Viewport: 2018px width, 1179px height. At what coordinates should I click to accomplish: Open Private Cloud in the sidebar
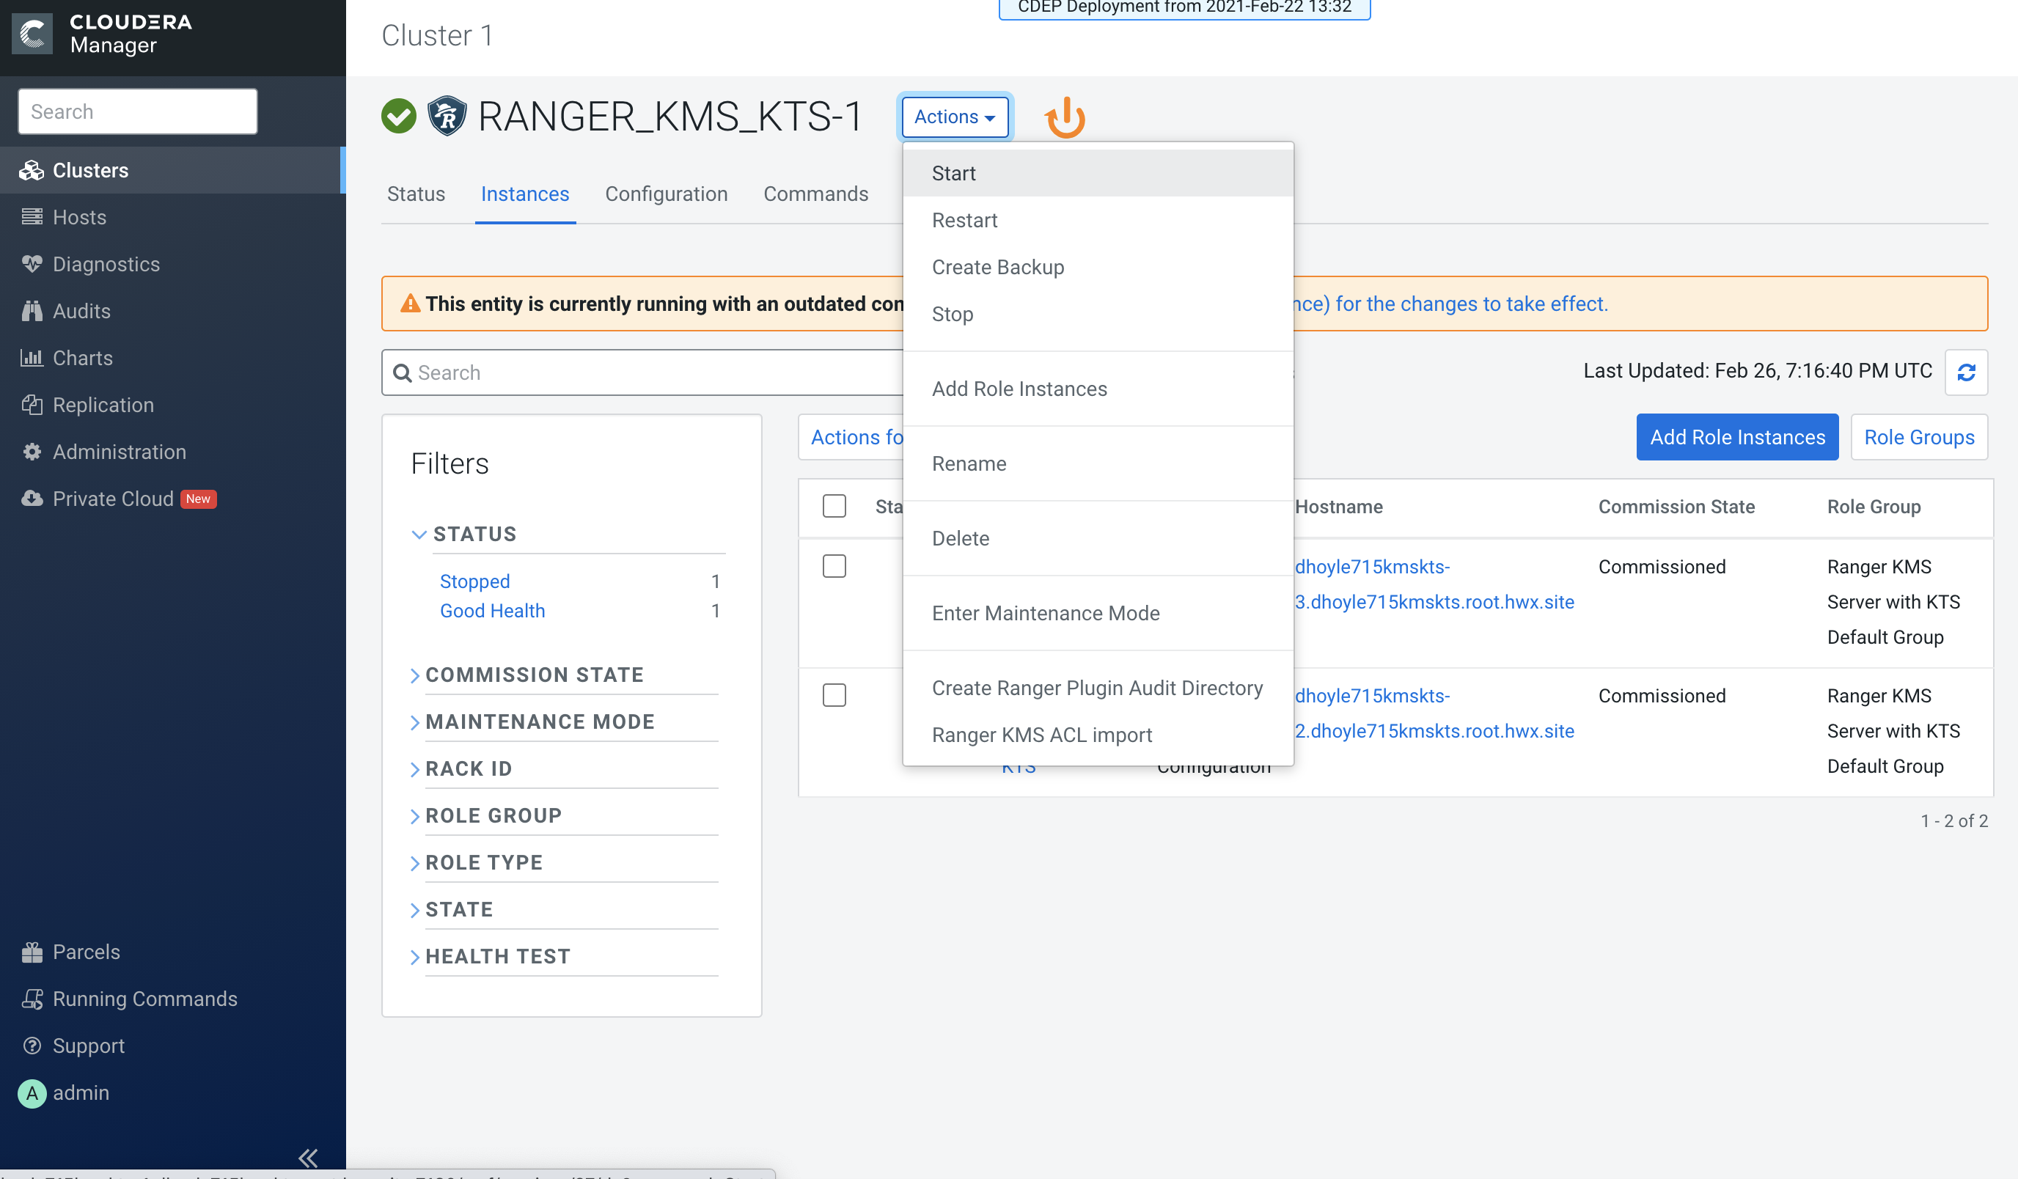(x=113, y=499)
